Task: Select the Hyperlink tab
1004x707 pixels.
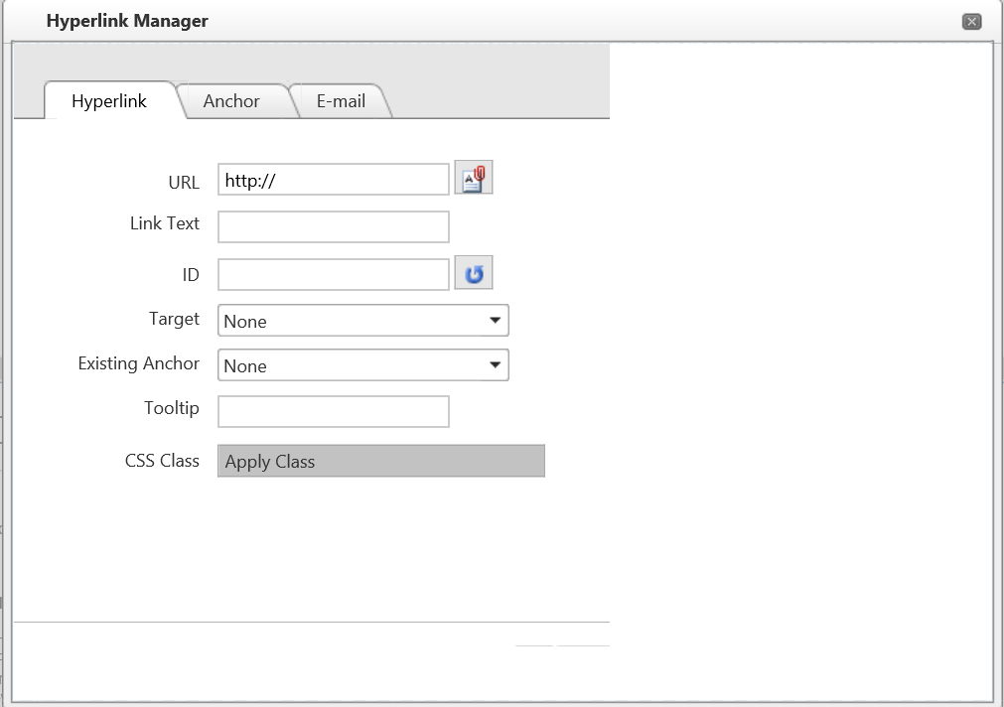Action: (109, 101)
